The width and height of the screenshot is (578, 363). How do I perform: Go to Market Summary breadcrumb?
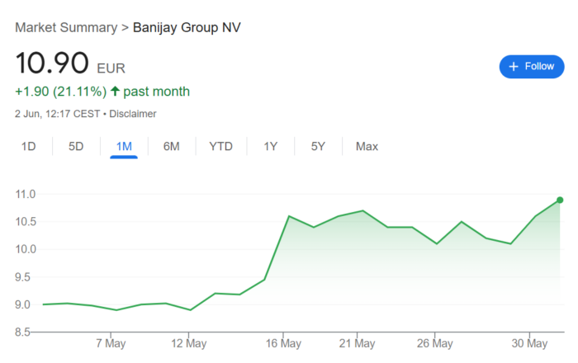(x=66, y=27)
